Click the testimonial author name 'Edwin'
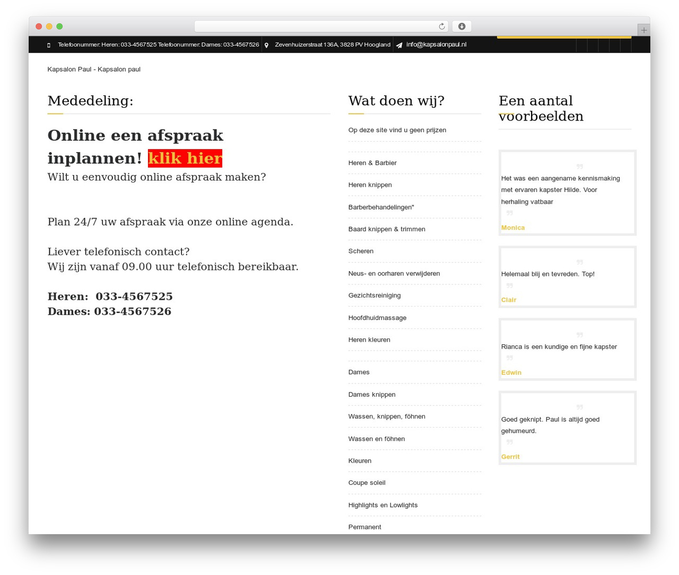 click(x=511, y=373)
